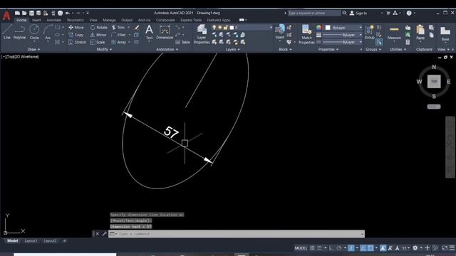Expand the Annotation panel

tap(167, 49)
